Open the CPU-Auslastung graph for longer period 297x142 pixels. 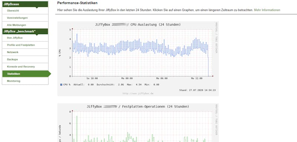(138, 59)
